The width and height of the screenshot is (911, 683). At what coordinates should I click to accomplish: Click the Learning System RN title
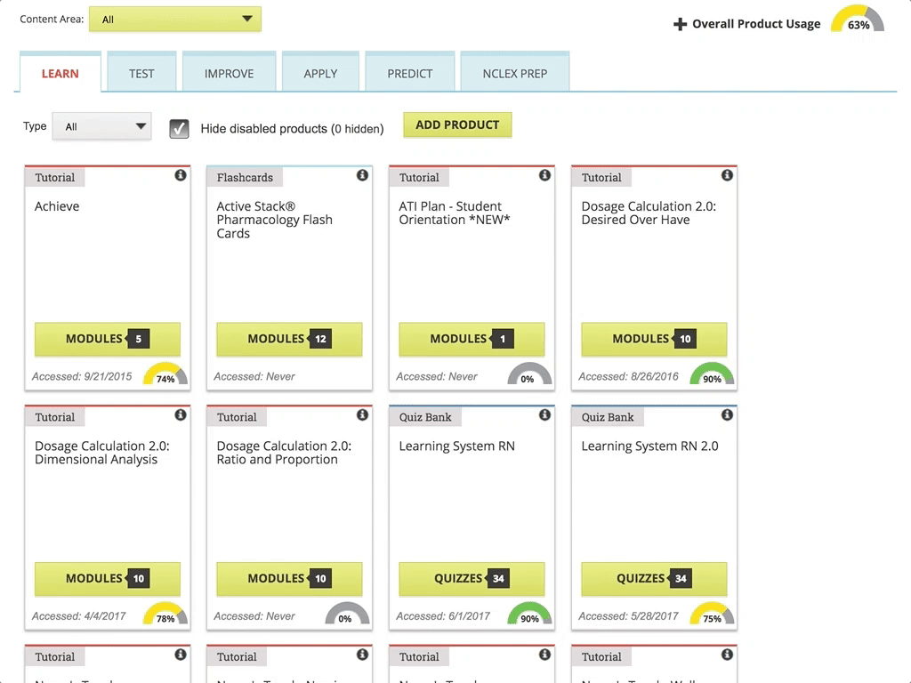pos(457,446)
